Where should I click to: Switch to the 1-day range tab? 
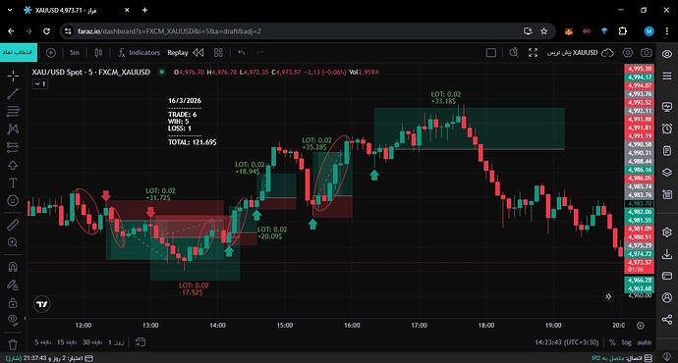point(116,342)
